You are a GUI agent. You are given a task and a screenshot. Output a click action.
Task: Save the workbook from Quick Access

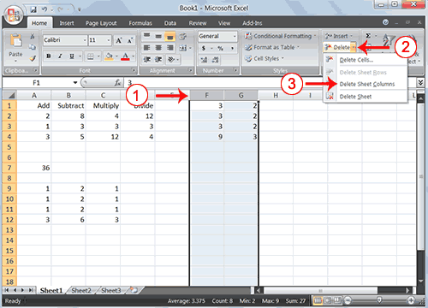click(x=33, y=9)
